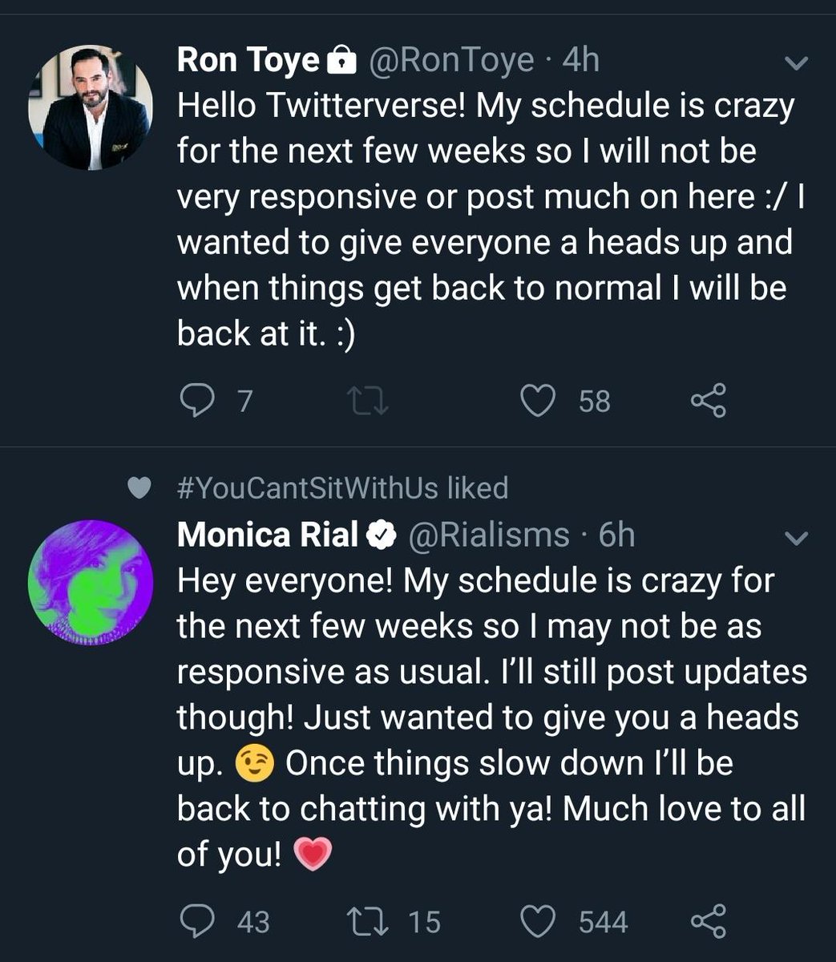Viewport: 836px width, 962px height.
Task: Open Monica Rial display name
Action: (267, 535)
